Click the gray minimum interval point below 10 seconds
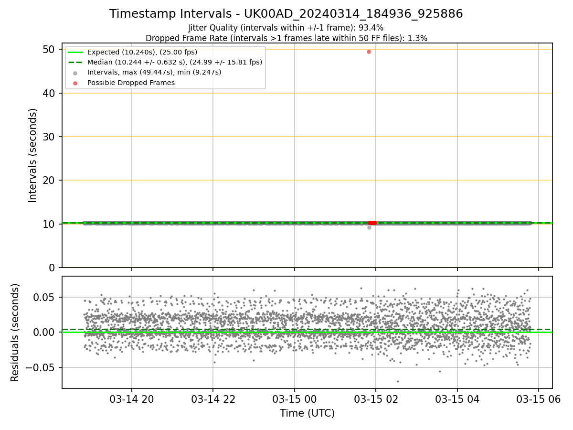Screen dimensions: 573x430 coord(369,227)
